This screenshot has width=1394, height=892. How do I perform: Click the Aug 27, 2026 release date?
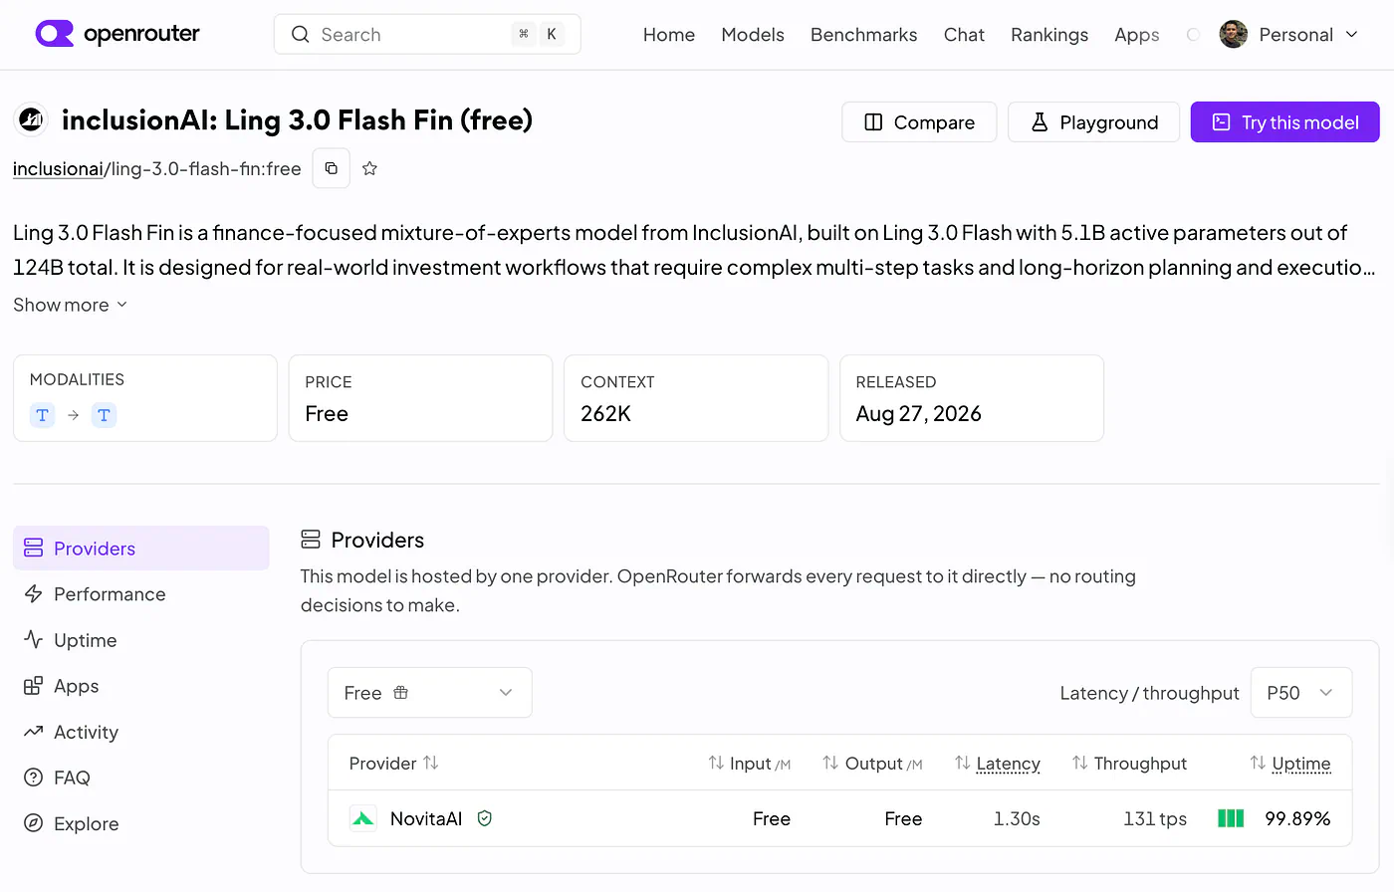(x=919, y=414)
